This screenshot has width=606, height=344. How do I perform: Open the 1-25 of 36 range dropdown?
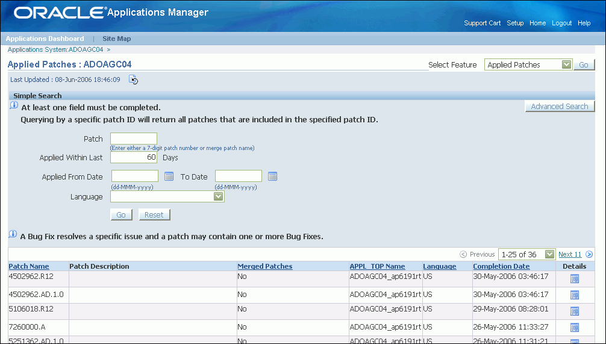pyautogui.click(x=526, y=254)
